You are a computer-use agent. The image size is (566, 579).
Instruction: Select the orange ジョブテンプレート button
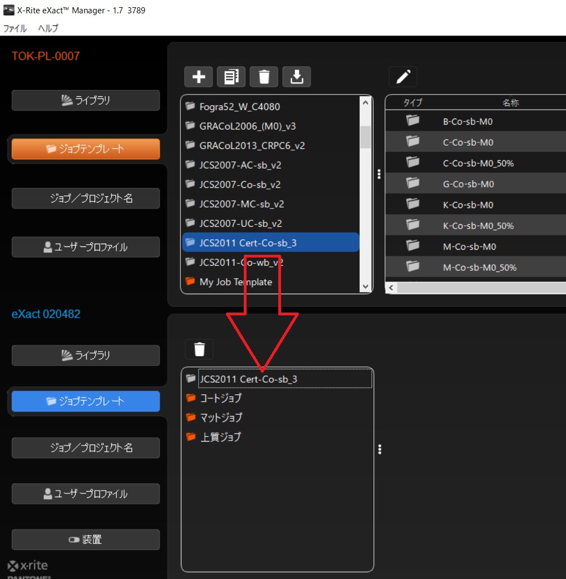point(86,149)
